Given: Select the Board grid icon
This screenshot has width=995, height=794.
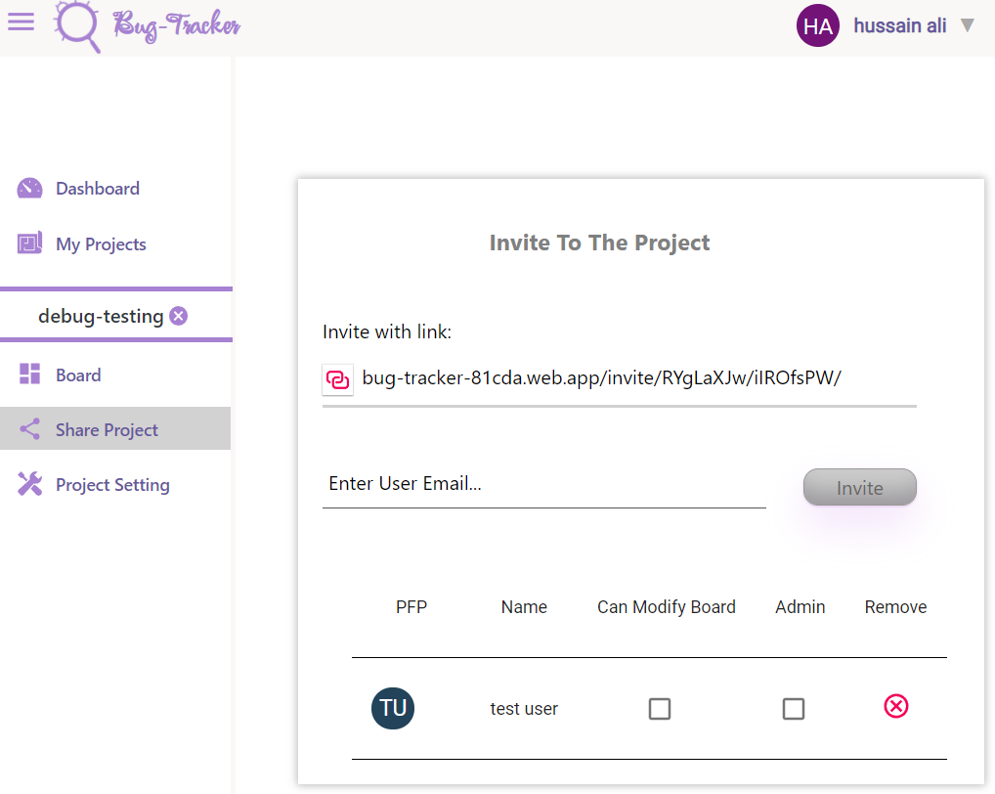Looking at the screenshot, I should click(x=28, y=375).
